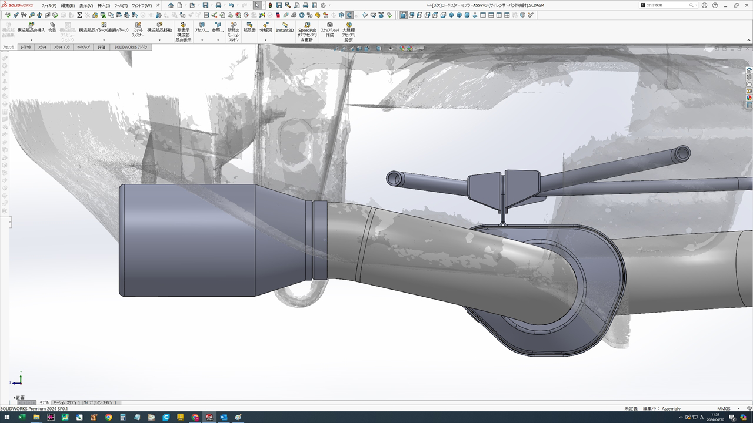Select the four view viewport icon
The width and height of the screenshot is (753, 423).
click(x=507, y=15)
